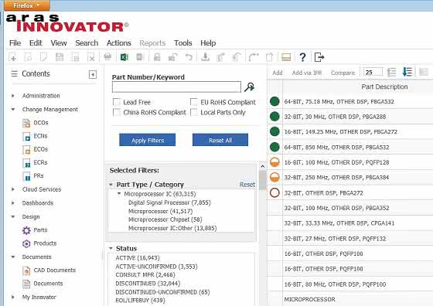The image size is (433, 306).
Task: Click the Contents hamburger menu icon
Action: tap(14, 73)
